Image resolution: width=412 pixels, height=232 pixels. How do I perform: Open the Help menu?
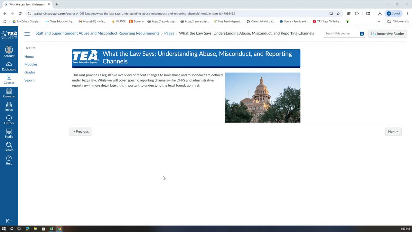click(x=9, y=160)
